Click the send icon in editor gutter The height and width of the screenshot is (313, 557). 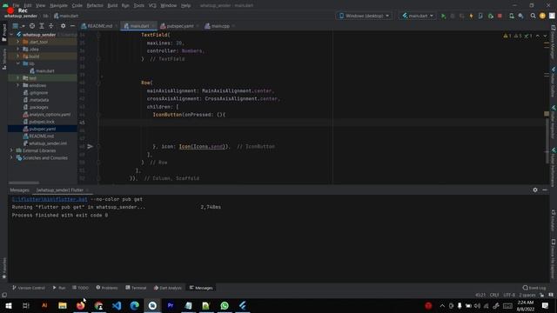tap(91, 146)
